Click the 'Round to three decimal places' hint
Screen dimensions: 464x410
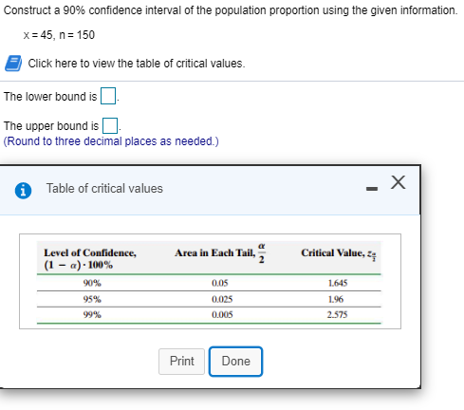click(x=111, y=141)
